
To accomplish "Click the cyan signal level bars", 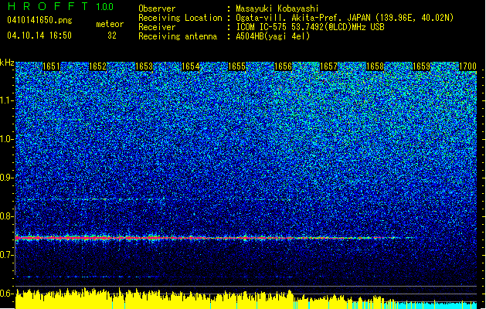I will [x=437, y=305].
